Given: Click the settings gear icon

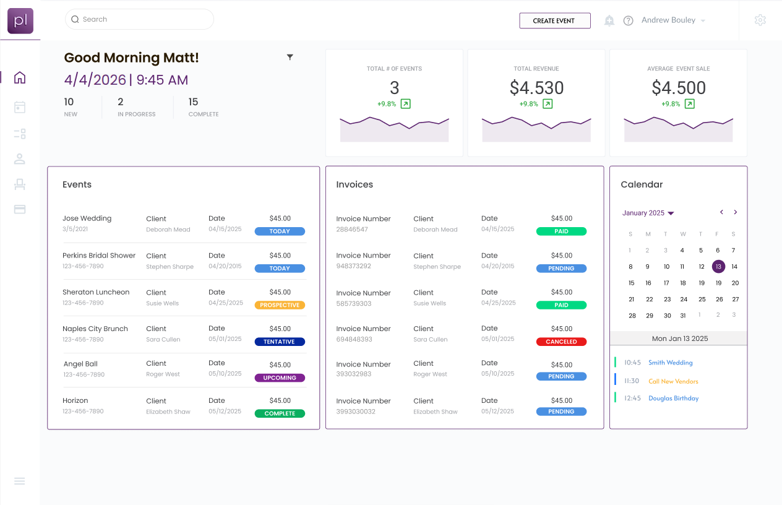Looking at the screenshot, I should [x=760, y=20].
